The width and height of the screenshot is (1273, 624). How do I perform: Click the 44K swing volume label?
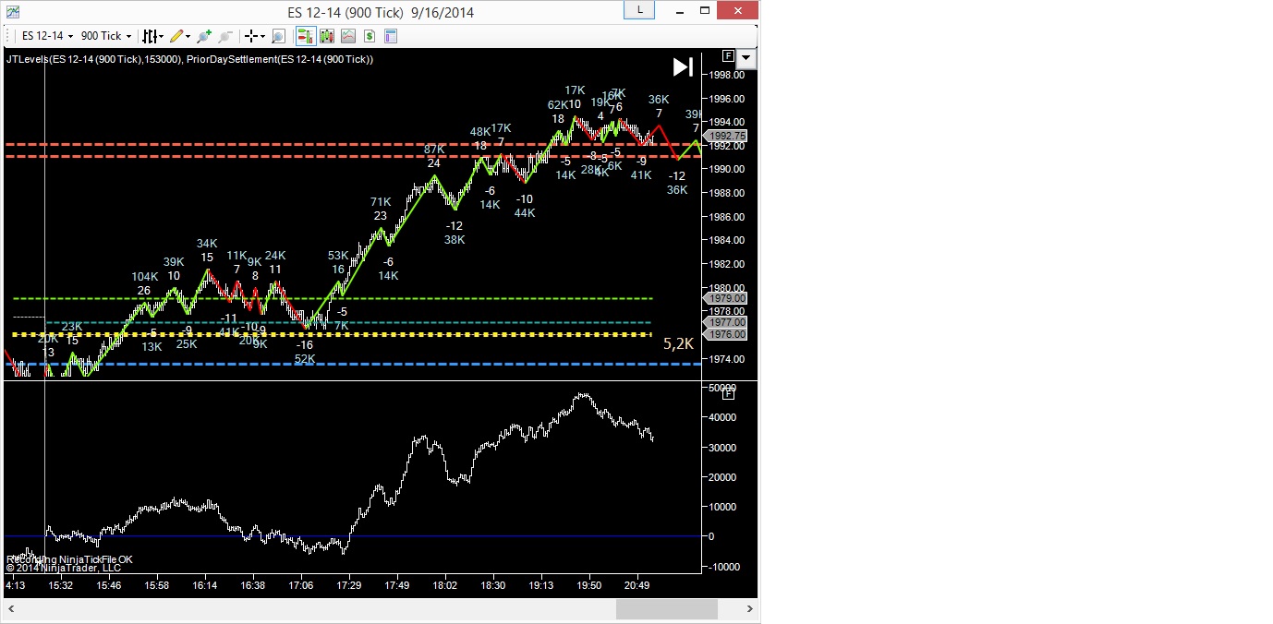coord(525,213)
